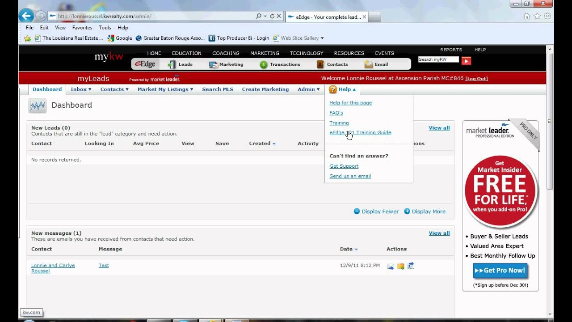The image size is (572, 322).
Task: Click the browser forward arrow
Action: tap(40, 16)
